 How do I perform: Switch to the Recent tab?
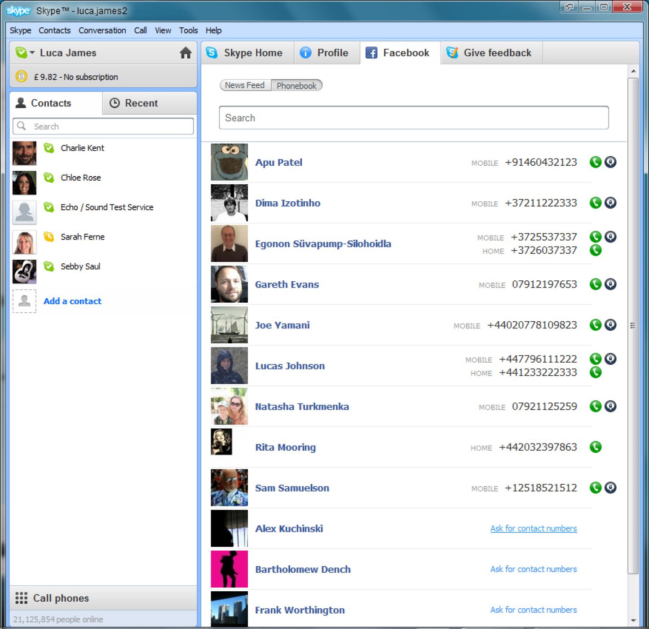pyautogui.click(x=141, y=103)
